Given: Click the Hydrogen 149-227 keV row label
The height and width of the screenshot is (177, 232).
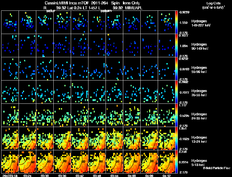Looking at the screenshot, I should pyautogui.click(x=201, y=23).
